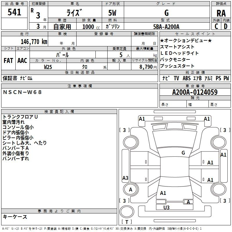Select the A1 mark on the trunk lid

[x=163, y=193]
